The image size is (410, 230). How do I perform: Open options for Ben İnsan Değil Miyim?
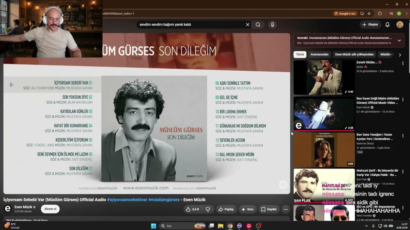click(x=403, y=100)
